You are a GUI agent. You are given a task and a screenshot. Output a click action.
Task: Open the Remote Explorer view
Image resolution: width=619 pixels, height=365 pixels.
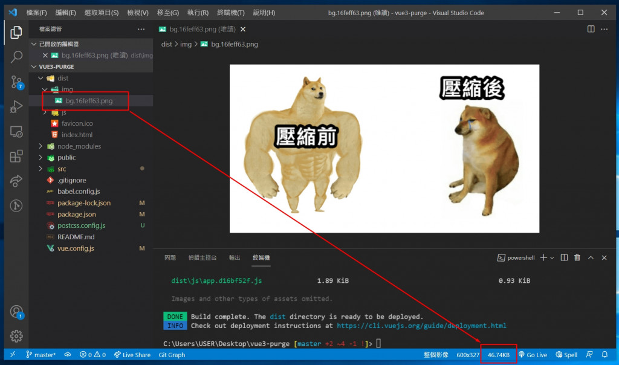coord(16,131)
